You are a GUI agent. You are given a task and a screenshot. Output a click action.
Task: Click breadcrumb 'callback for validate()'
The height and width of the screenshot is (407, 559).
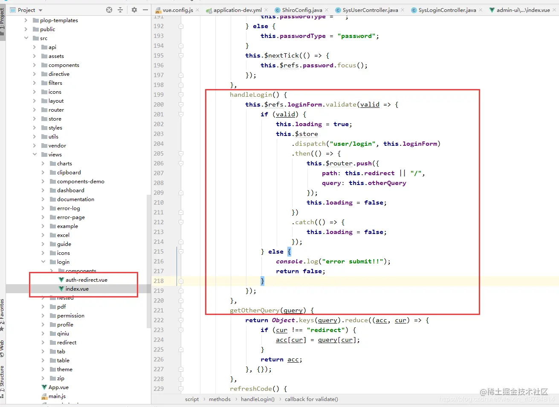tap(311, 399)
